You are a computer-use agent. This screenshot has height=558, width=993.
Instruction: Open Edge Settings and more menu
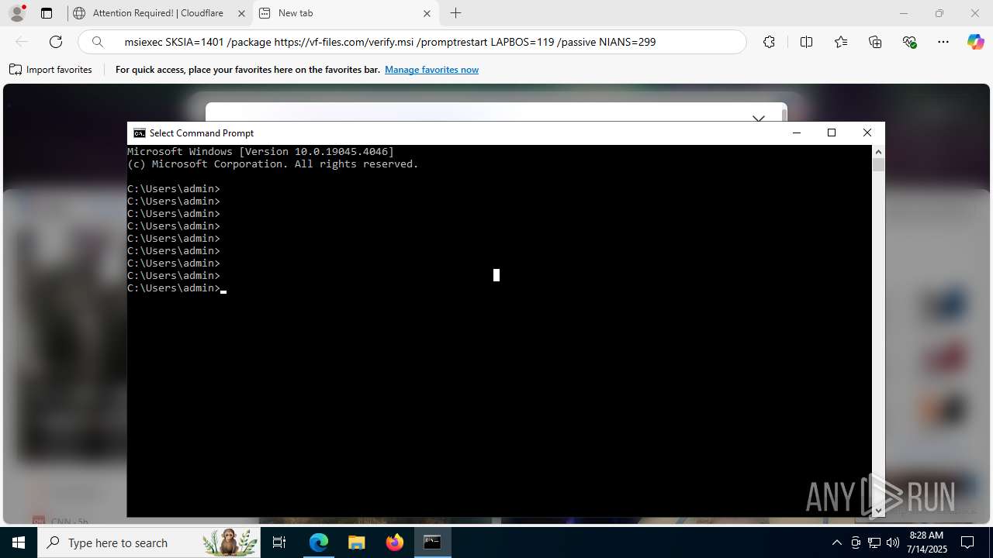[943, 42]
